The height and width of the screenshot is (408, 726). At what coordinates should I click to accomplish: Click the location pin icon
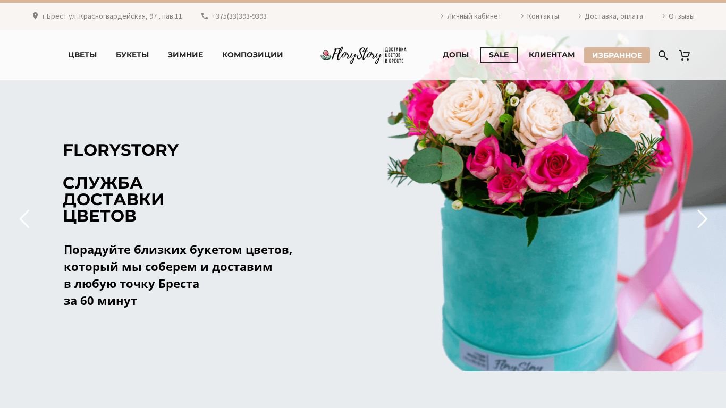click(x=35, y=16)
